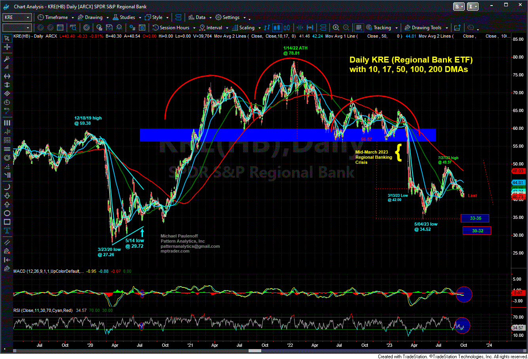Open the Style menu
Image resolution: width=528 pixels, height=359 pixels.
pyautogui.click(x=154, y=17)
